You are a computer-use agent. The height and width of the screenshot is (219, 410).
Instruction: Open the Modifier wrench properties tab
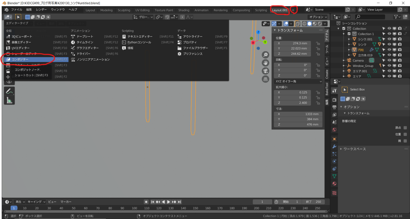pyautogui.click(x=334, y=146)
